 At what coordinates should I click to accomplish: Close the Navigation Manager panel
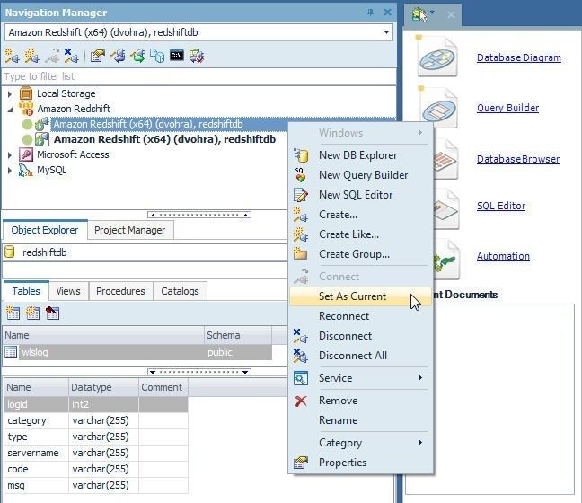tap(387, 13)
